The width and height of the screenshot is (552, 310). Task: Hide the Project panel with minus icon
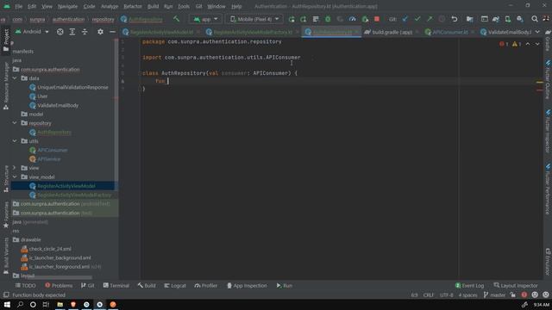click(x=112, y=32)
